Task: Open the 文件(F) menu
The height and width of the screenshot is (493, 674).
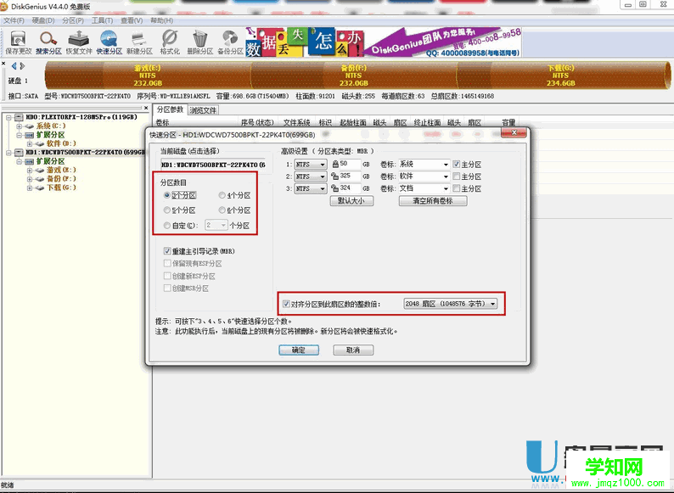Action: [x=14, y=20]
